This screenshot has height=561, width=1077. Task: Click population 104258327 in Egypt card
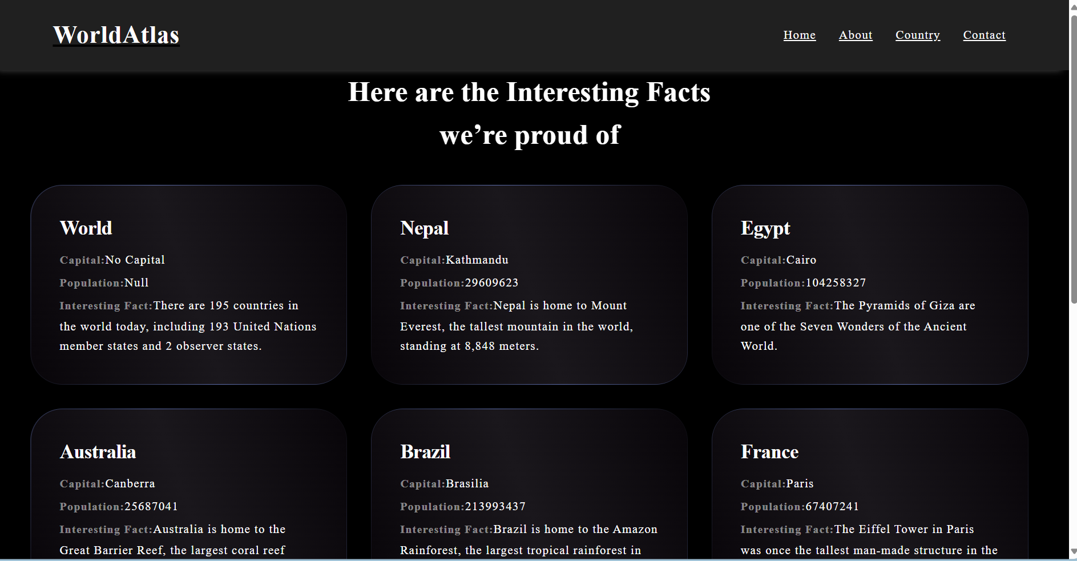point(836,282)
